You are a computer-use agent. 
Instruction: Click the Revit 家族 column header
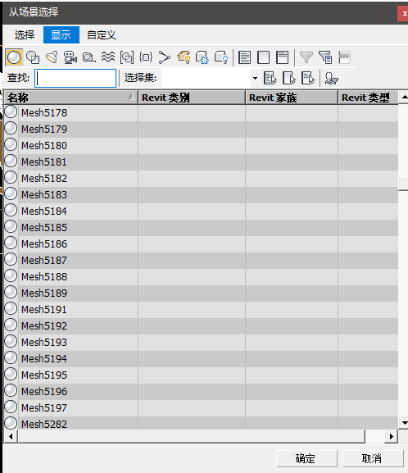click(x=292, y=98)
